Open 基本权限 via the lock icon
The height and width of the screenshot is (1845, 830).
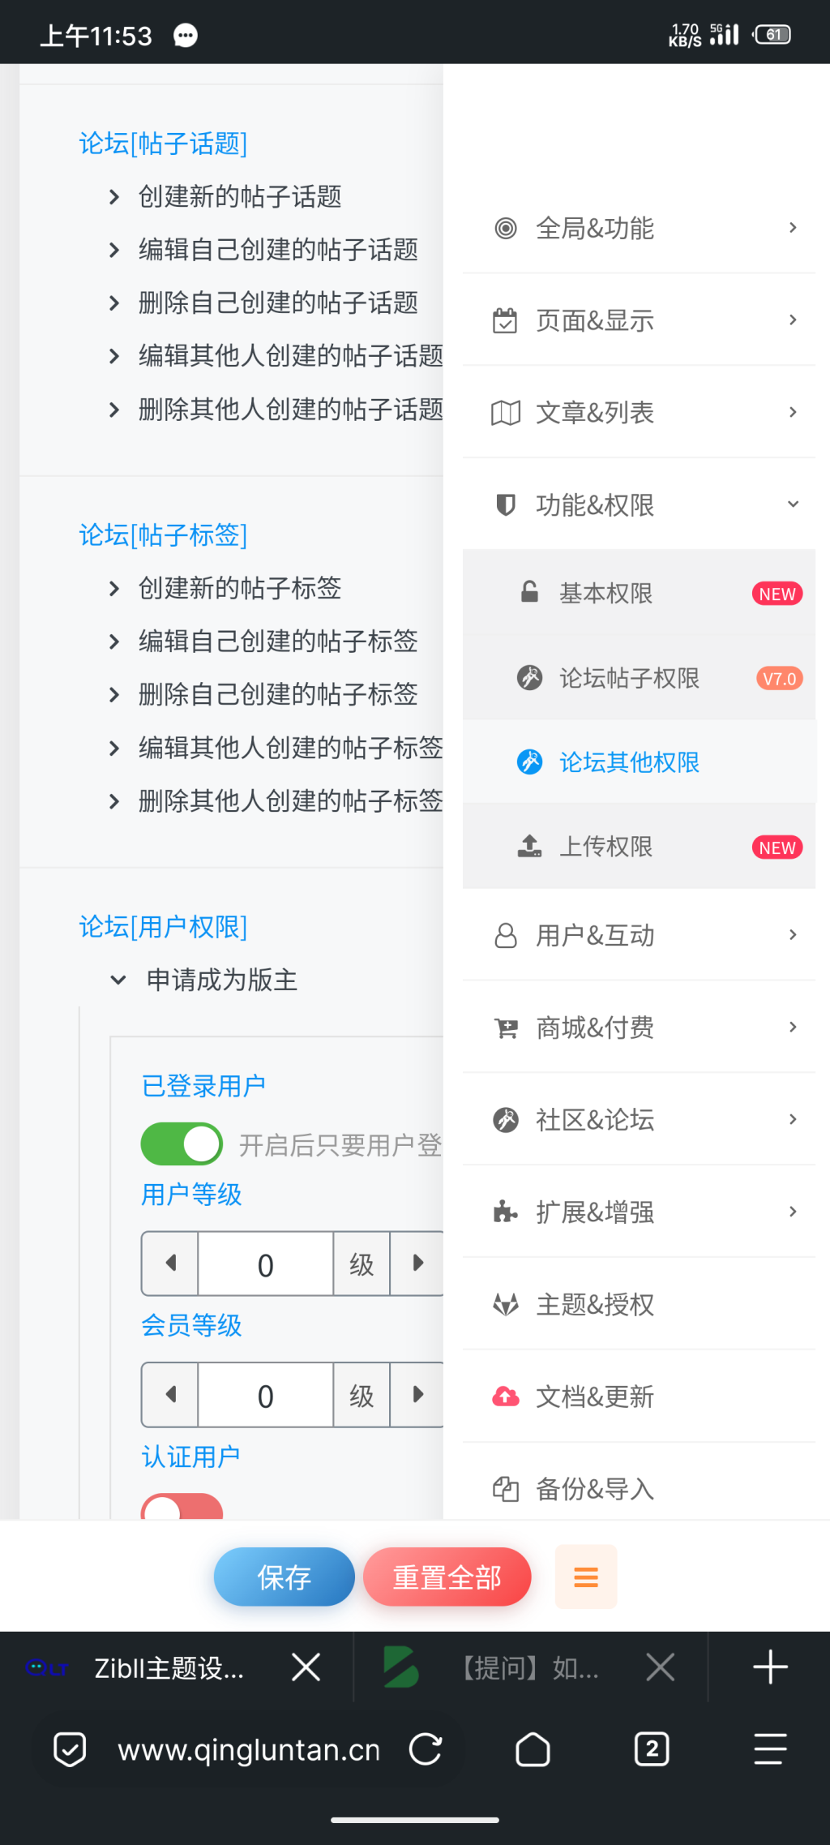coord(530,593)
